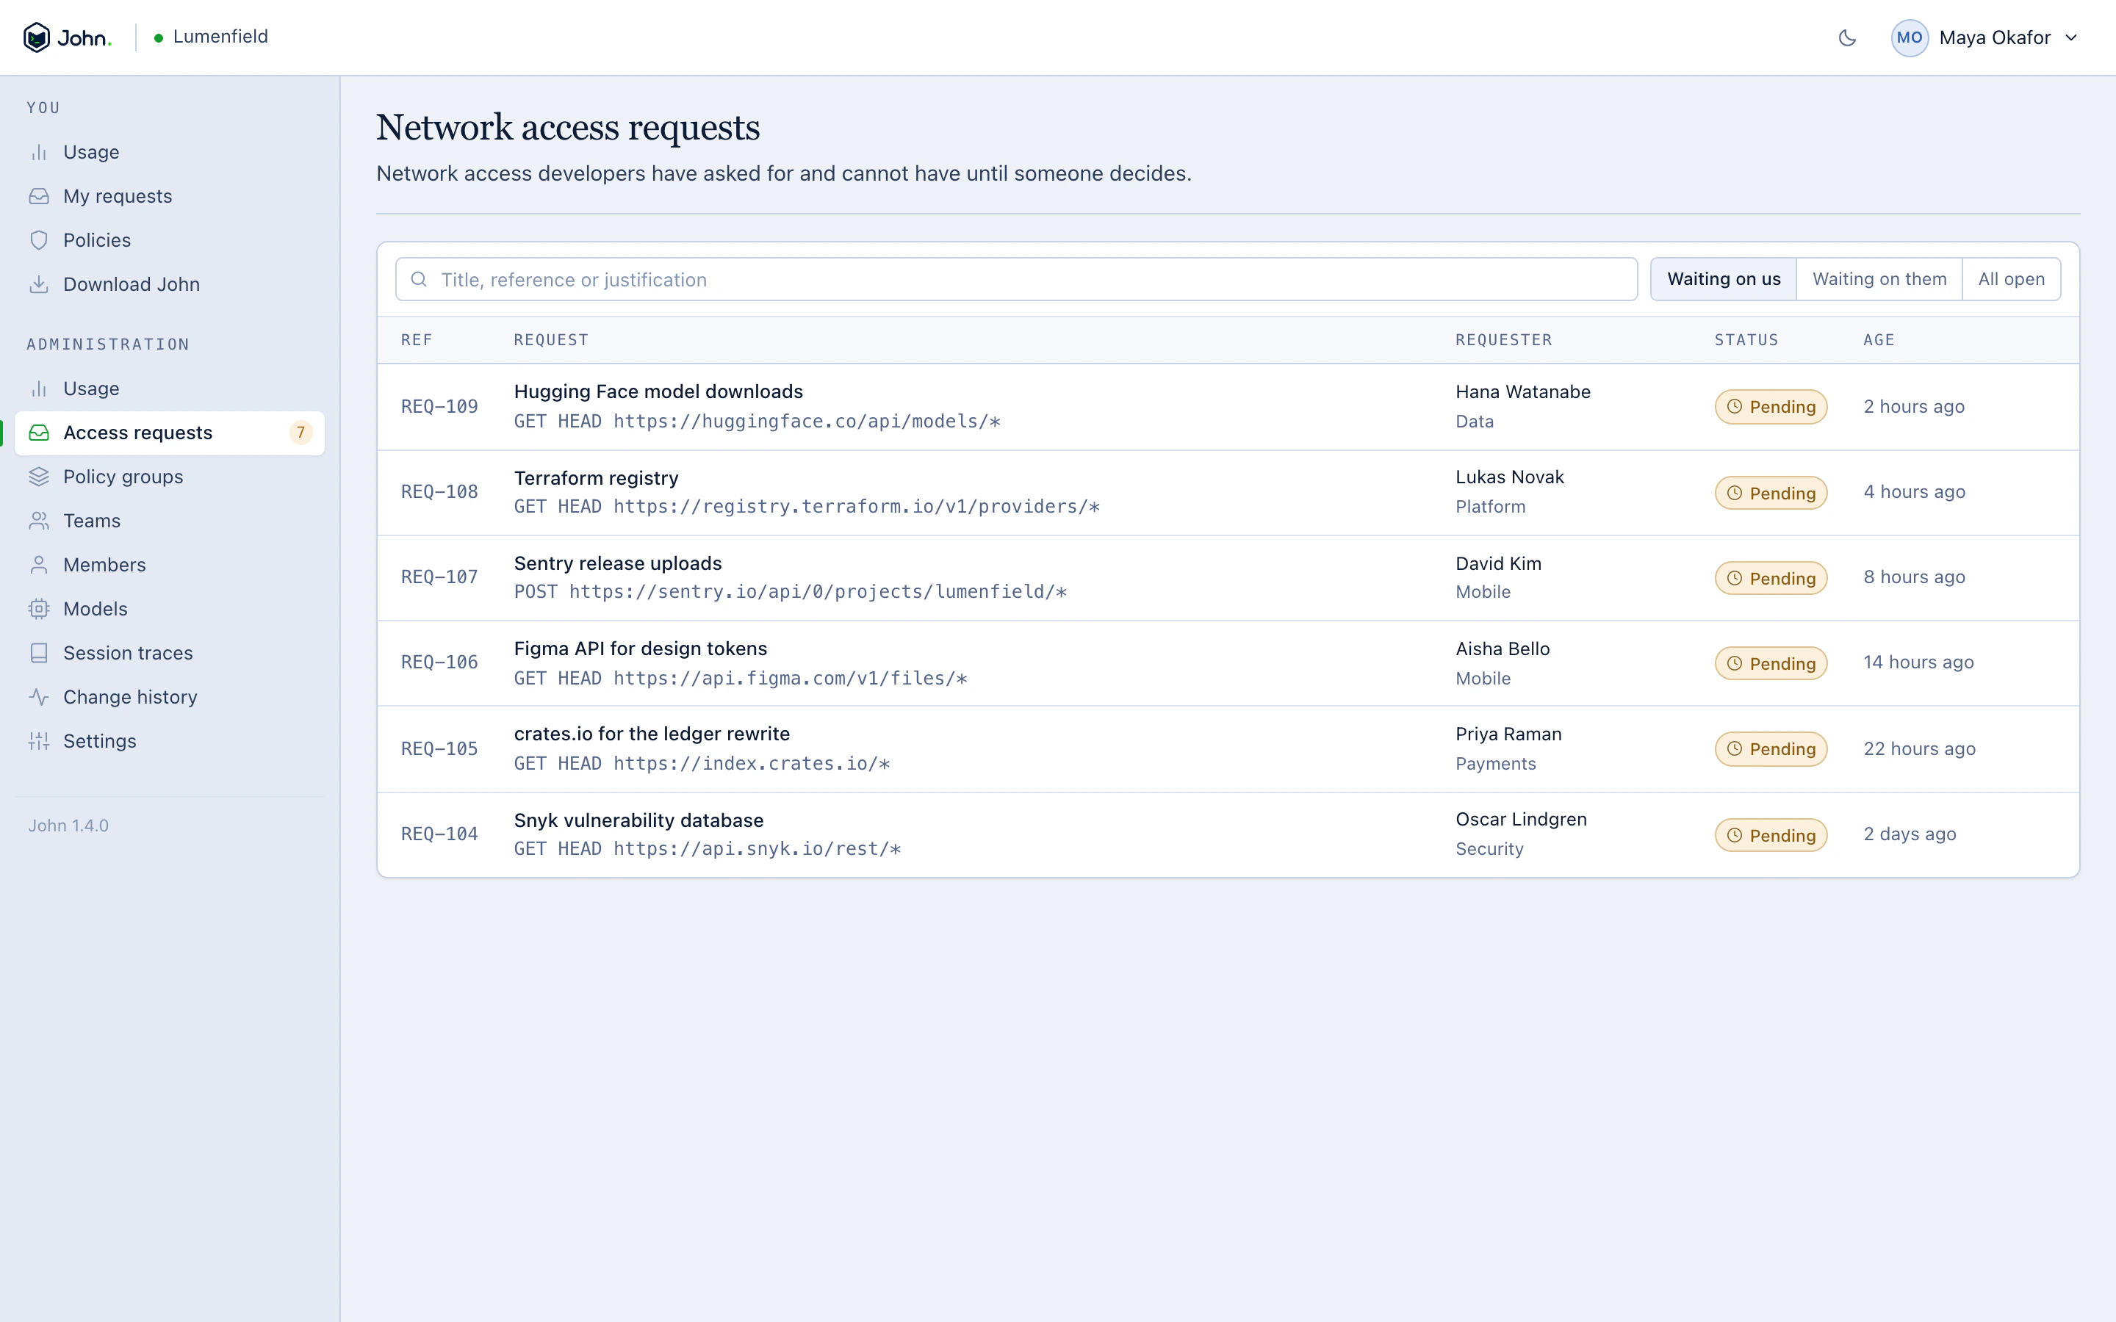This screenshot has height=1322, width=2116.
Task: Switch to Waiting on them filter
Action: (x=1879, y=279)
